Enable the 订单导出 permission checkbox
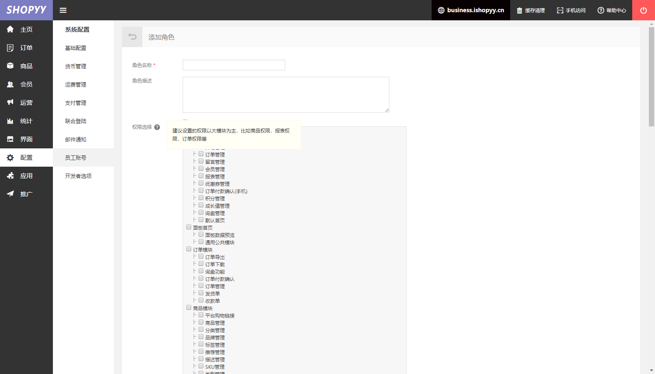Screen dimensions: 655x374 pyautogui.click(x=201, y=256)
